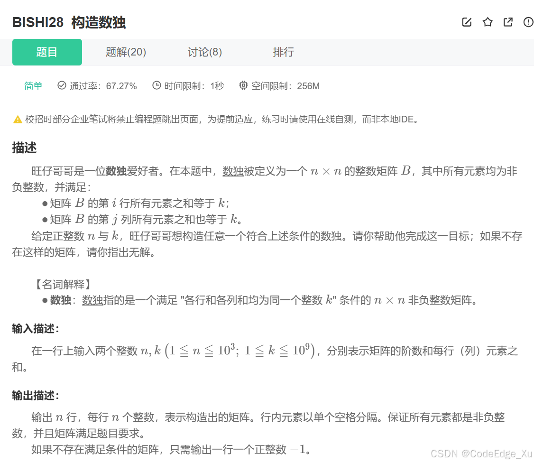Image resolution: width=534 pixels, height=463 pixels.
Task: Click the clock icon beside 时间限制
Action: [x=157, y=86]
